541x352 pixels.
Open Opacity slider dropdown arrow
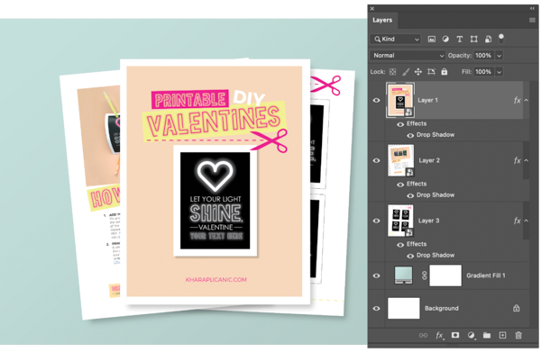pos(499,56)
